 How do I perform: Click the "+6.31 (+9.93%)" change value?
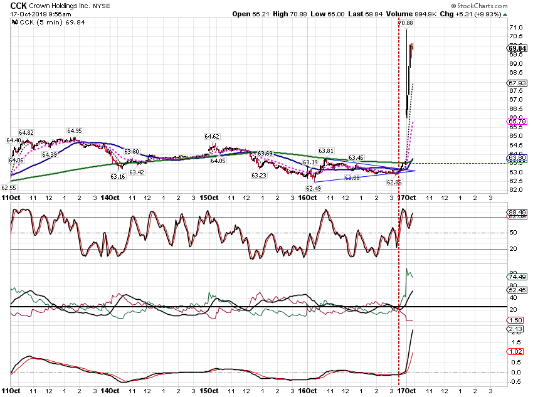[x=478, y=14]
